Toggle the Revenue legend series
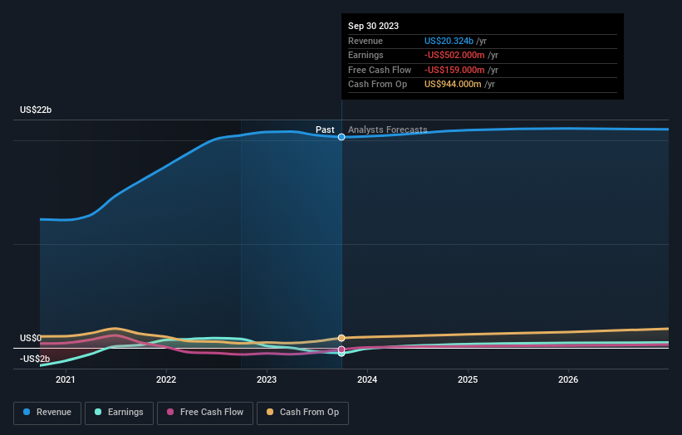The width and height of the screenshot is (682, 435). pyautogui.click(x=47, y=413)
